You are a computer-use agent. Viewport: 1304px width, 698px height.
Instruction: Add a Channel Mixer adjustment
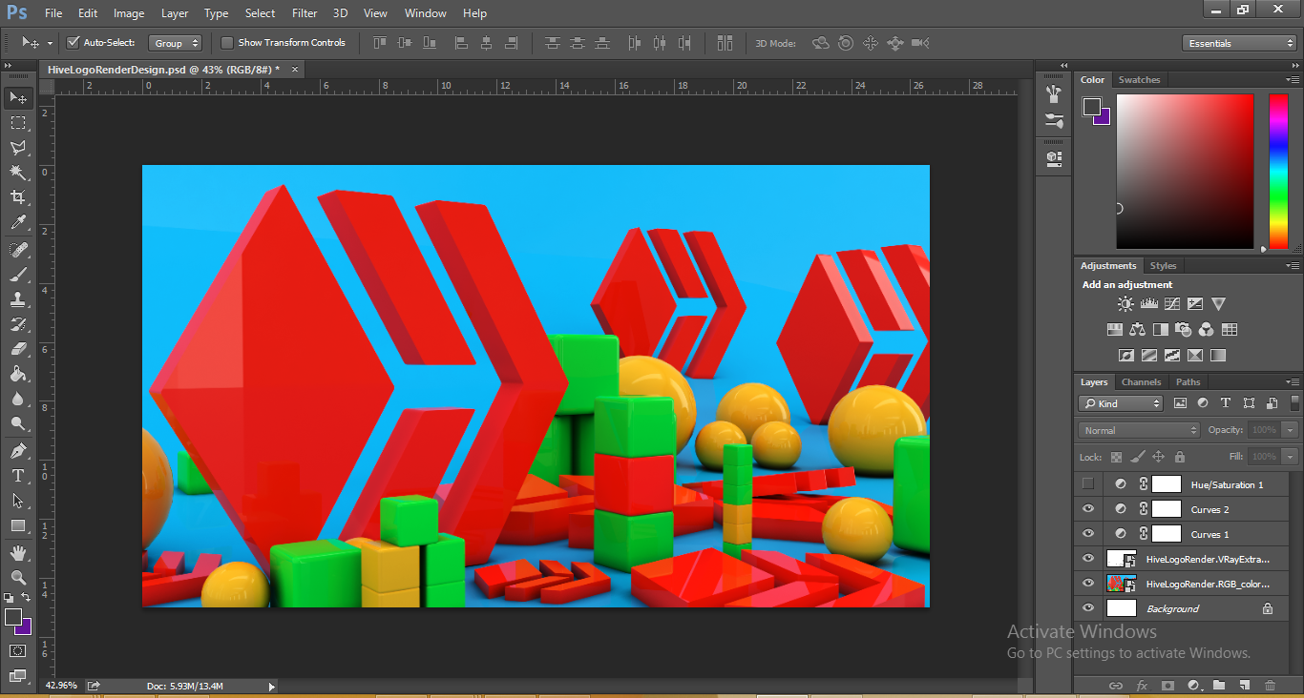[1207, 330]
